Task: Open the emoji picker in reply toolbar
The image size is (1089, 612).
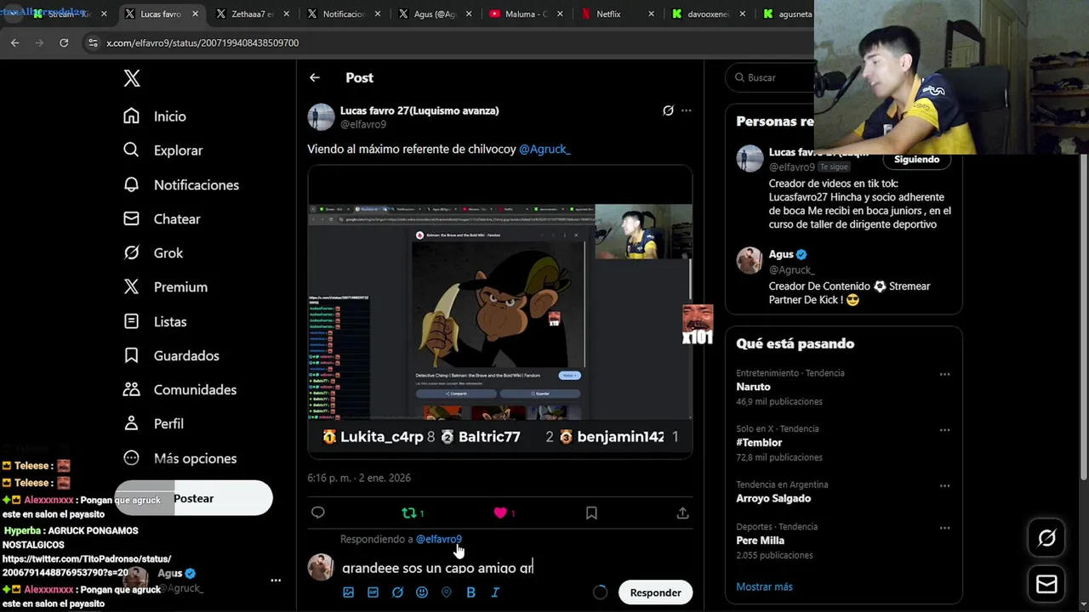Action: pyautogui.click(x=422, y=592)
